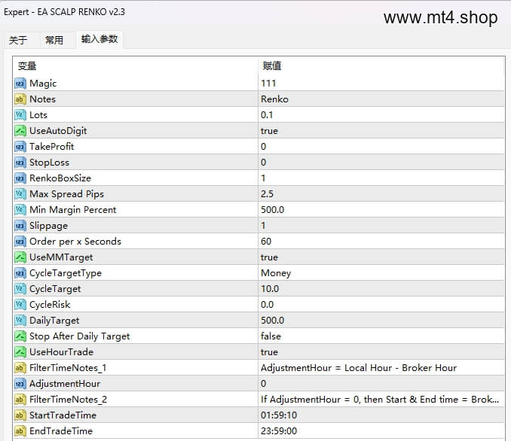Toggle the UseMMTarget true value
Viewport: 511px width, 441px height.
click(381, 257)
